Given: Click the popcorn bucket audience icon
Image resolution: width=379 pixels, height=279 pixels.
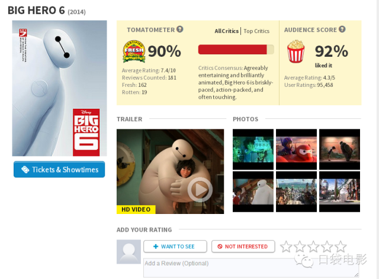Looking at the screenshot, I should coord(296,51).
